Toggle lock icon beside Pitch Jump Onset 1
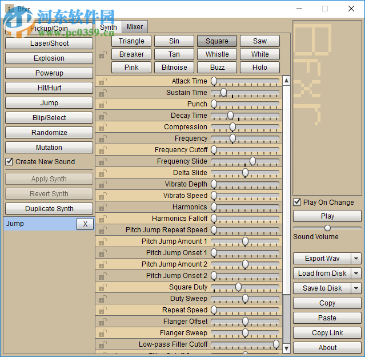Viewport: 365px width, 357px height. click(x=103, y=253)
